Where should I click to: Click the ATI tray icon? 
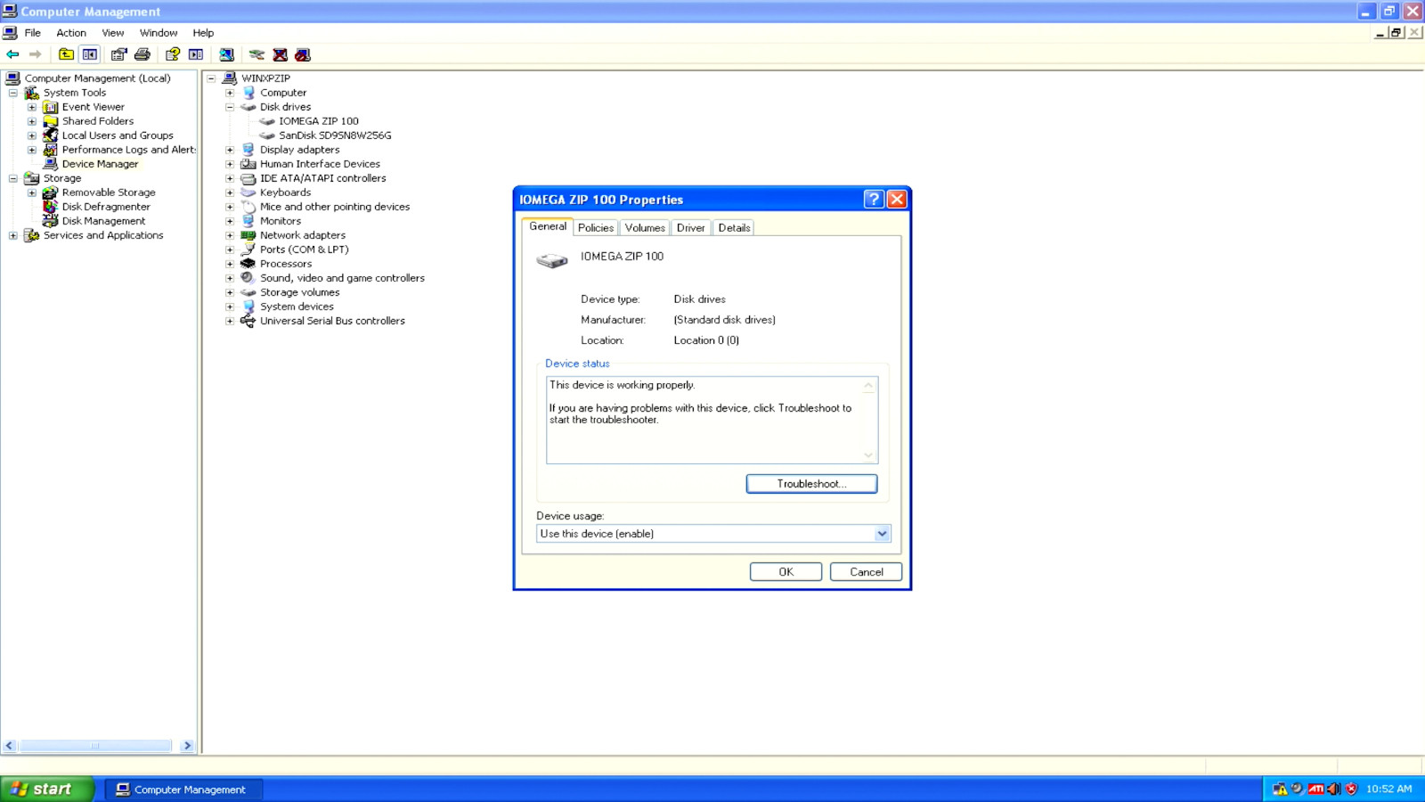click(x=1315, y=789)
